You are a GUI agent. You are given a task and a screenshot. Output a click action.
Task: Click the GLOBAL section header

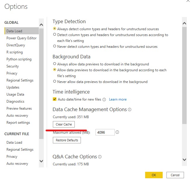tap(11, 23)
